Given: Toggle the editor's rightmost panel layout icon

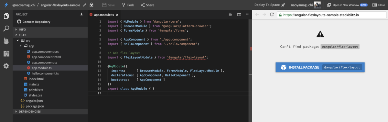Looking at the screenshot, I should (x=248, y=15).
